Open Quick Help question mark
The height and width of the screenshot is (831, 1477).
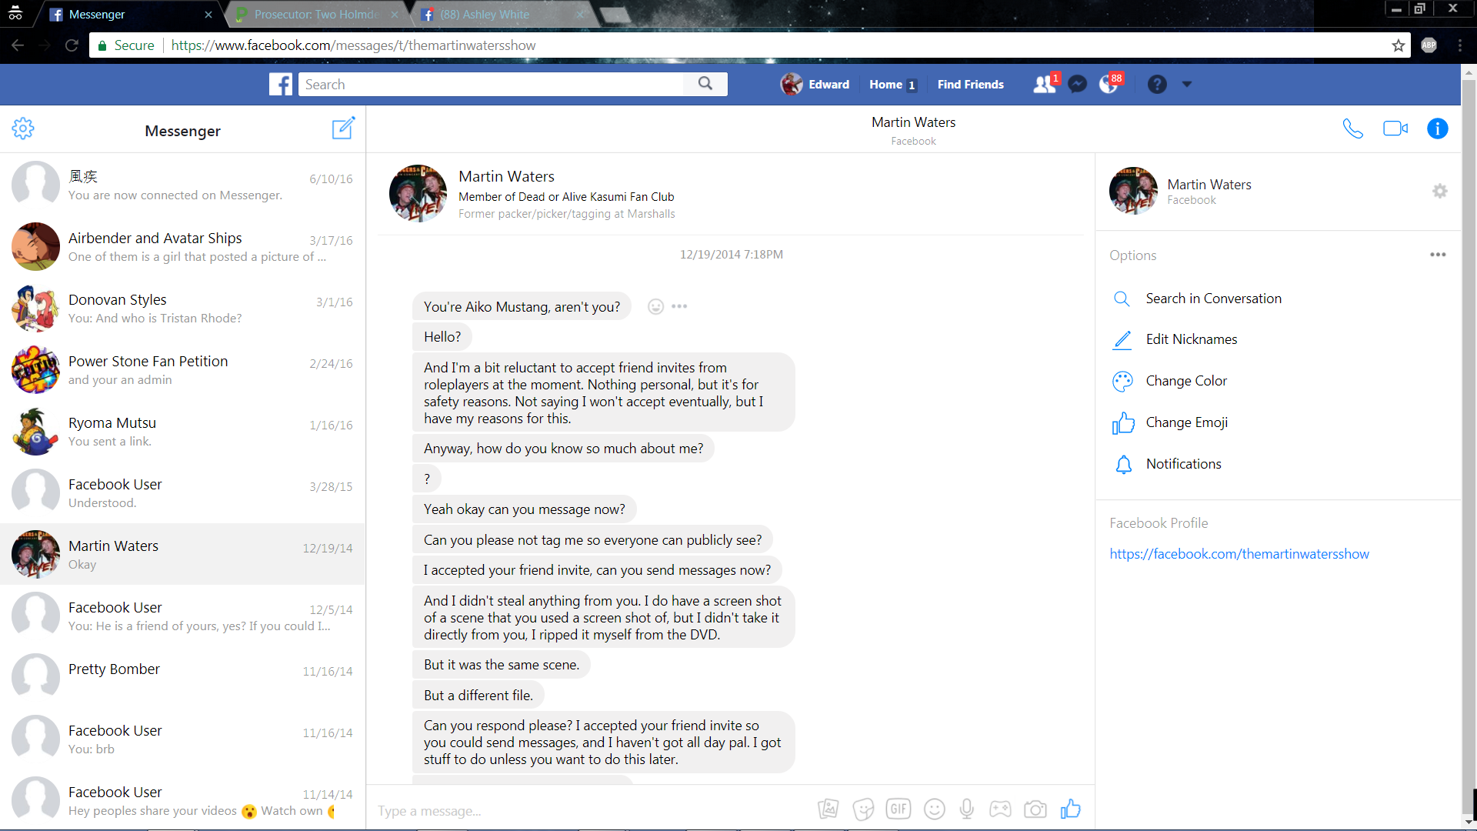pyautogui.click(x=1157, y=85)
